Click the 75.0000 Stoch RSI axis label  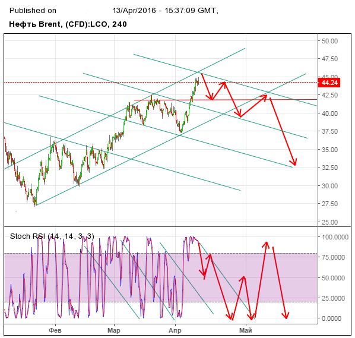[x=333, y=257]
